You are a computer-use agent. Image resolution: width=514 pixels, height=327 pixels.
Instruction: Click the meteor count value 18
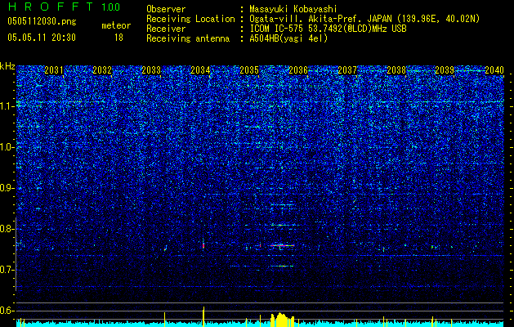click(x=118, y=38)
